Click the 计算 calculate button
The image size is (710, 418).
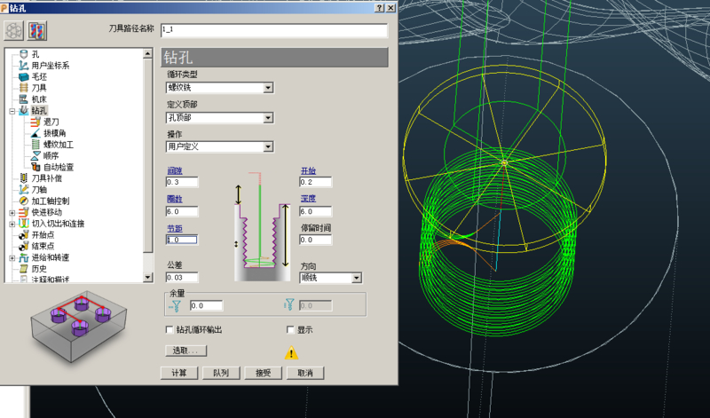click(179, 373)
